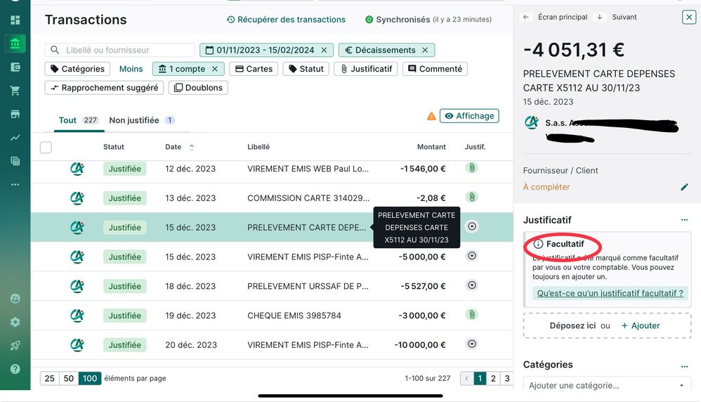701x402 pixels.
Task: Click the orange warning triangle icon
Action: (431, 116)
